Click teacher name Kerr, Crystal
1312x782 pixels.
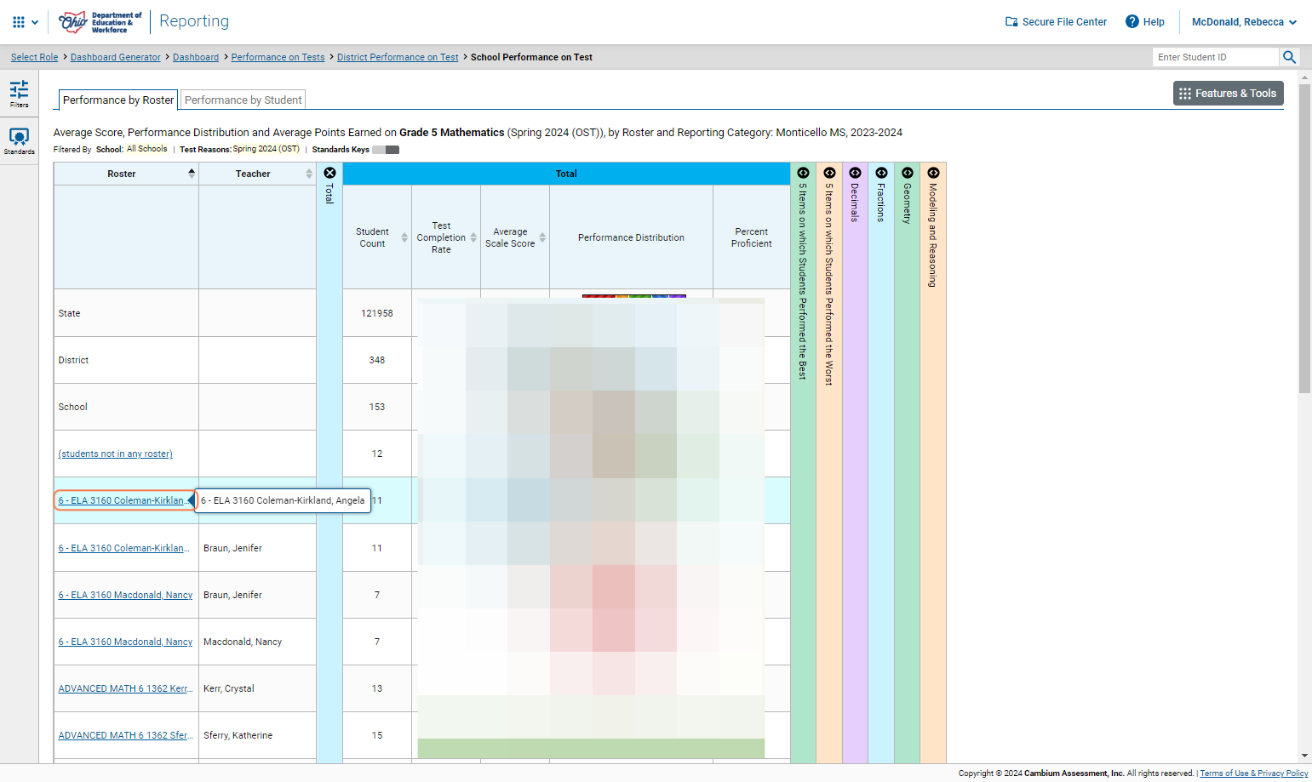coord(228,688)
